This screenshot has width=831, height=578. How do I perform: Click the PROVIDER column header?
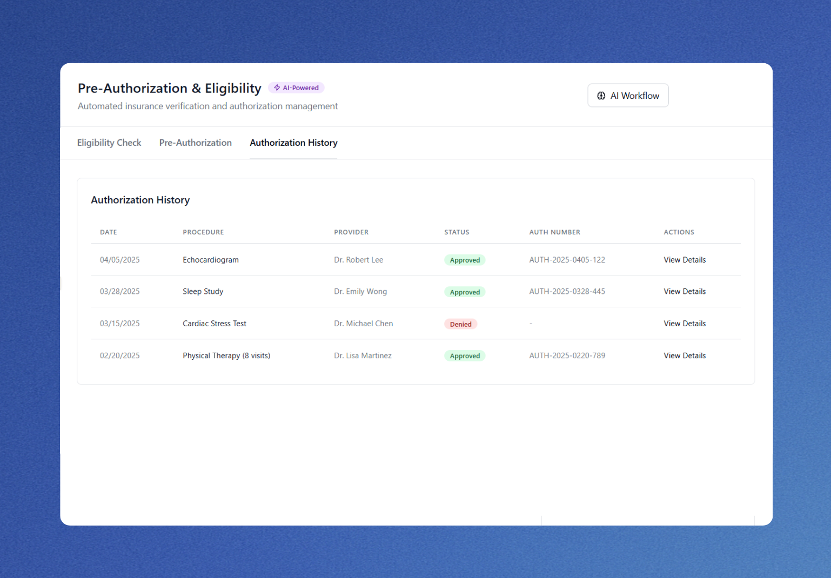(351, 232)
